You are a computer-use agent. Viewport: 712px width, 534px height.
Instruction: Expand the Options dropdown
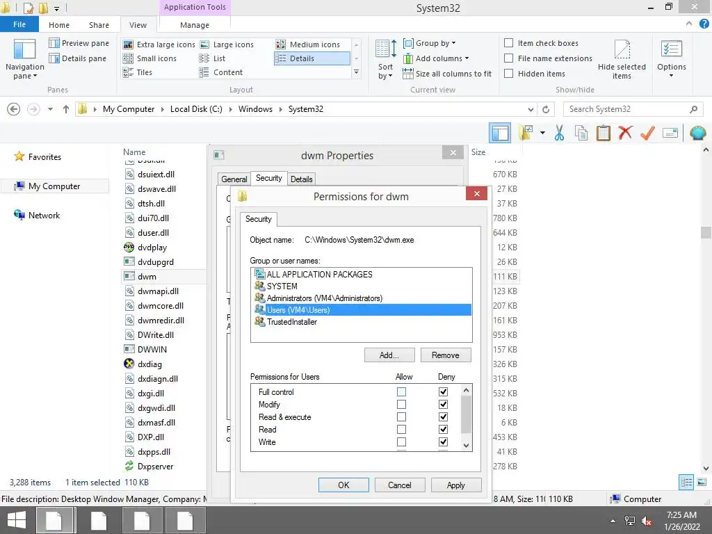(x=671, y=60)
